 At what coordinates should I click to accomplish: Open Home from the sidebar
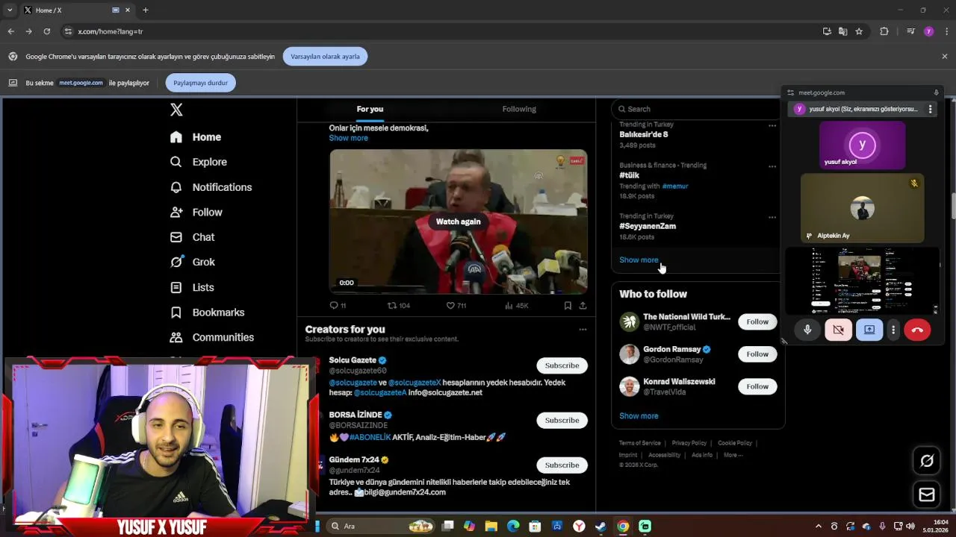196,137
